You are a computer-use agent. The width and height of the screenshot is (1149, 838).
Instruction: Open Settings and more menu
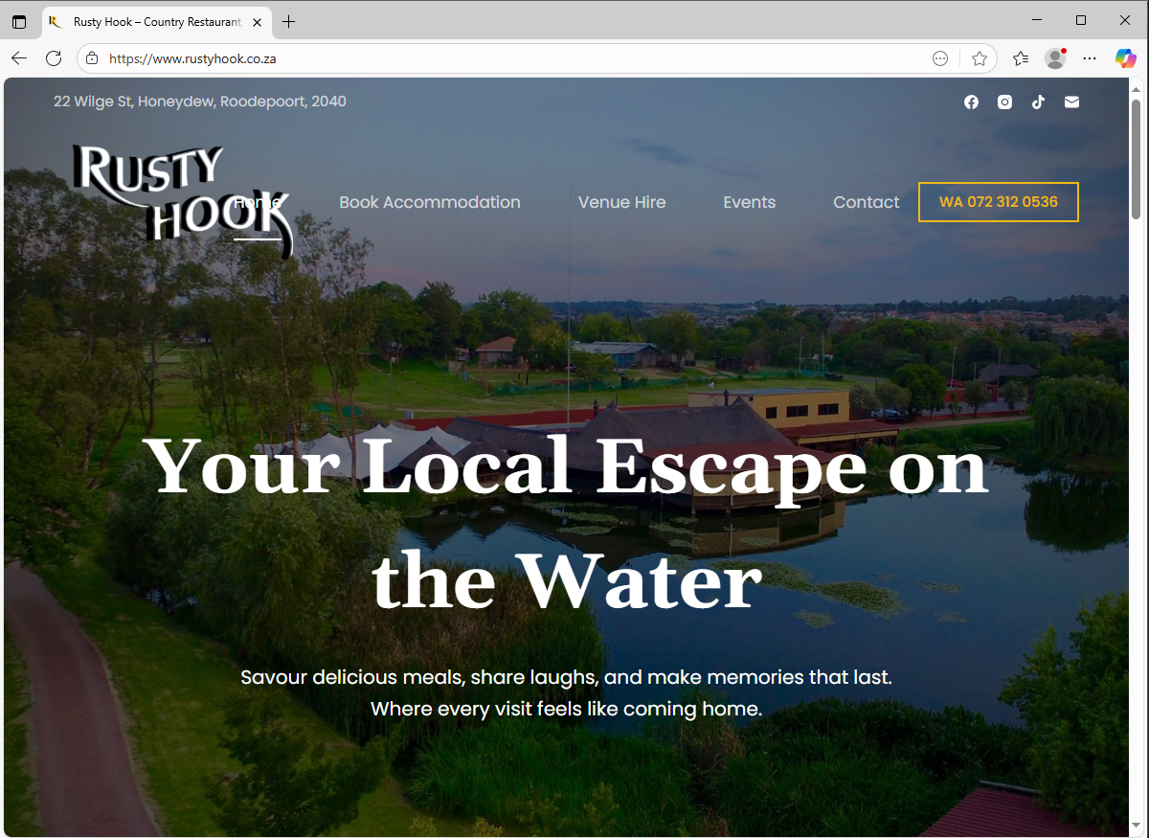click(1090, 58)
